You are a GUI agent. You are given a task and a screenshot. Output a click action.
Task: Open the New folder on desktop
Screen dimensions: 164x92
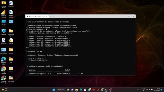click(x=11, y=79)
